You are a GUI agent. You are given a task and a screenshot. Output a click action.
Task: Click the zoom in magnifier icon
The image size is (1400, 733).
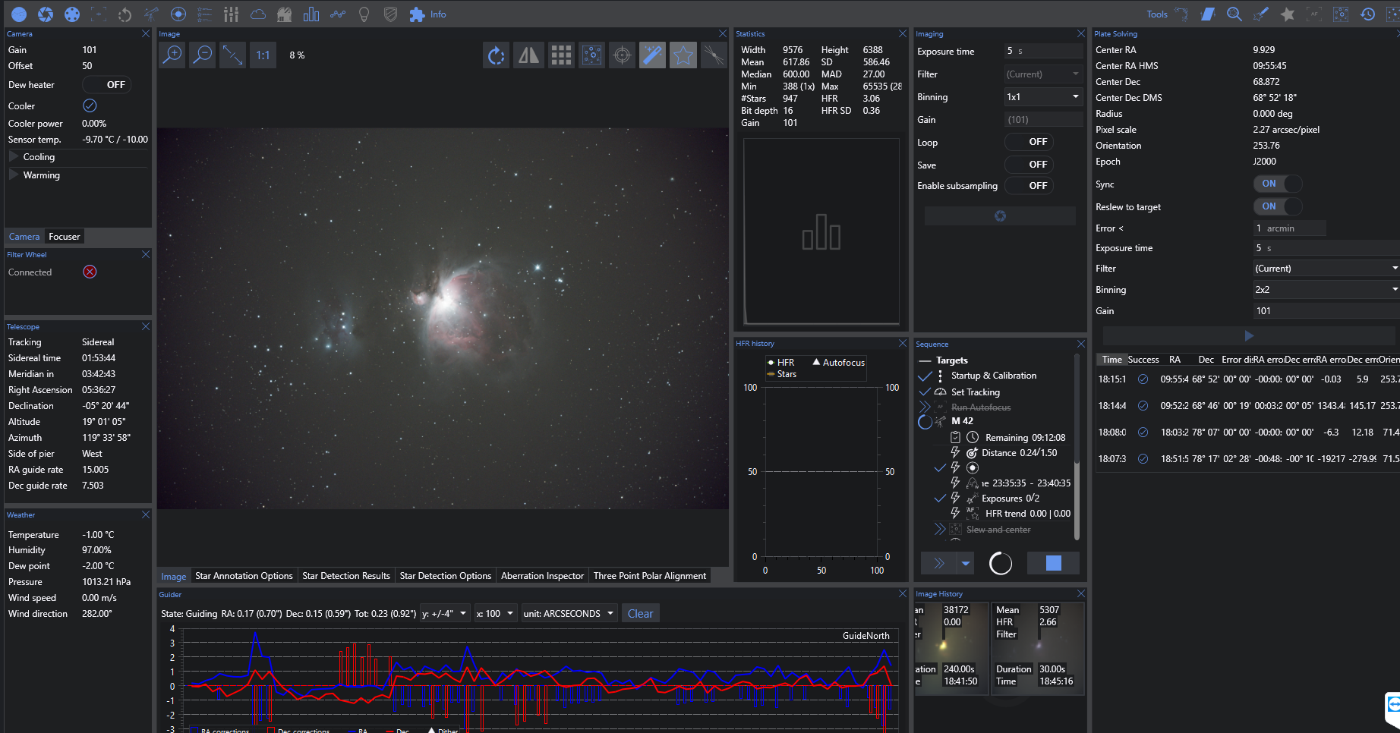(173, 55)
